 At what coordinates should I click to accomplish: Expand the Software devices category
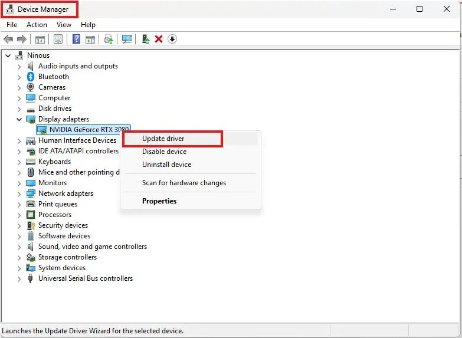pyautogui.click(x=19, y=237)
